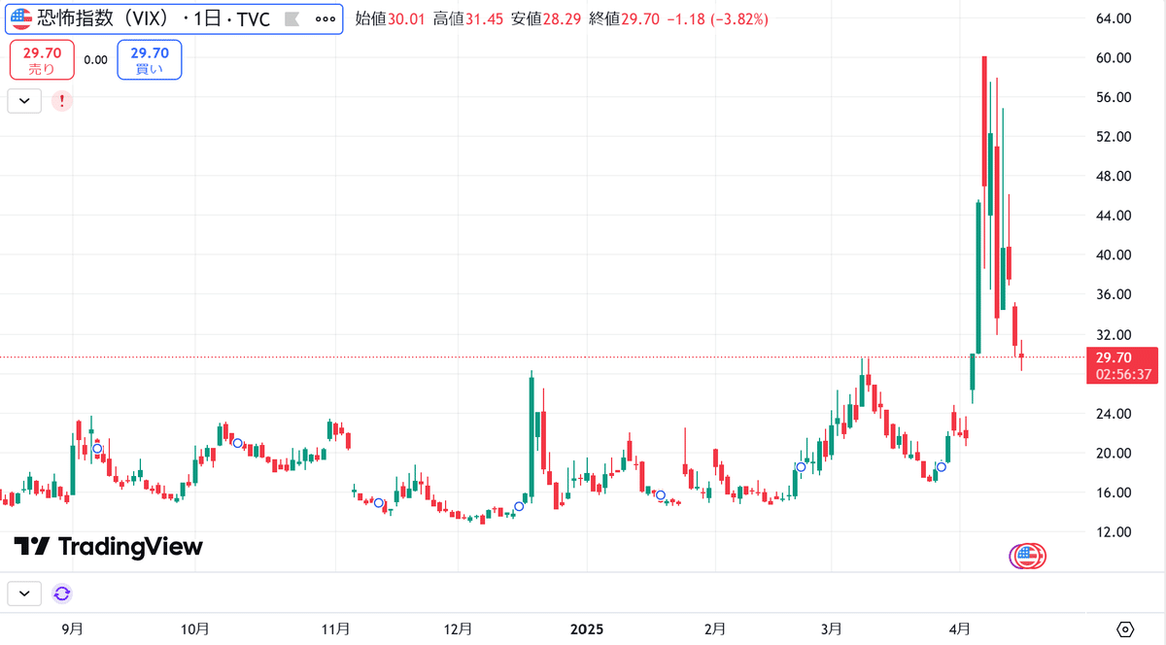The image size is (1166, 645).
Task: Click 24.00 on the price axis
Action: click(1112, 414)
